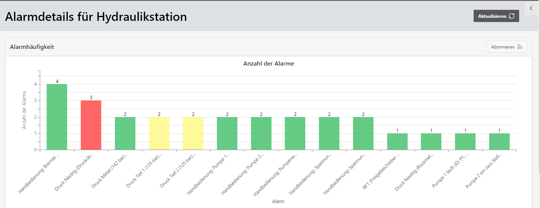Click the Handbedienung: Pumpe 2 bar
Screen dimensions: 540x208
coord(261,133)
